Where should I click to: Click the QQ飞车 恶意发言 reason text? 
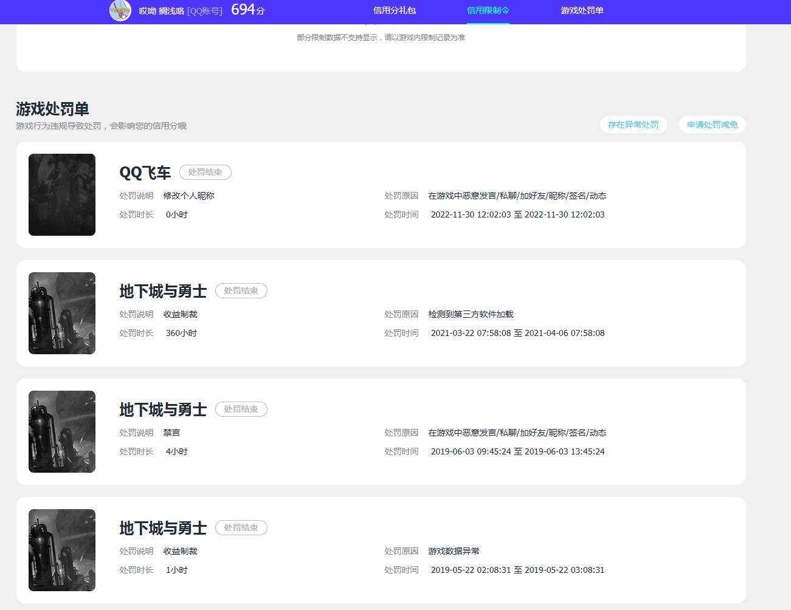pos(517,196)
